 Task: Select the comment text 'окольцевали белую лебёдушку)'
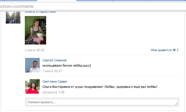click(x=67, y=65)
